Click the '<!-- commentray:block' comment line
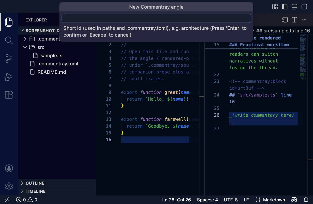313x204 pixels. [x=258, y=81]
